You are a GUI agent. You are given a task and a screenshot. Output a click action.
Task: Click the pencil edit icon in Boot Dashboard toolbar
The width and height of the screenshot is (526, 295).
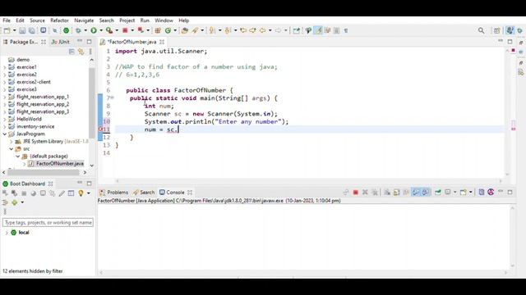click(x=62, y=193)
